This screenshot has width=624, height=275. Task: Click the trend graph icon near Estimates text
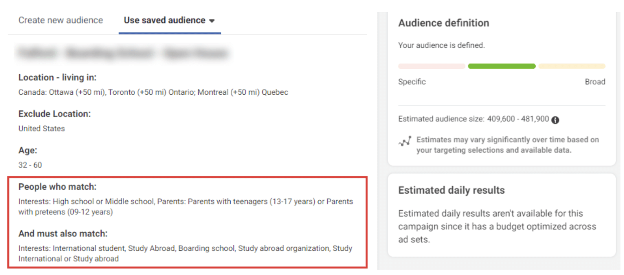coord(405,141)
